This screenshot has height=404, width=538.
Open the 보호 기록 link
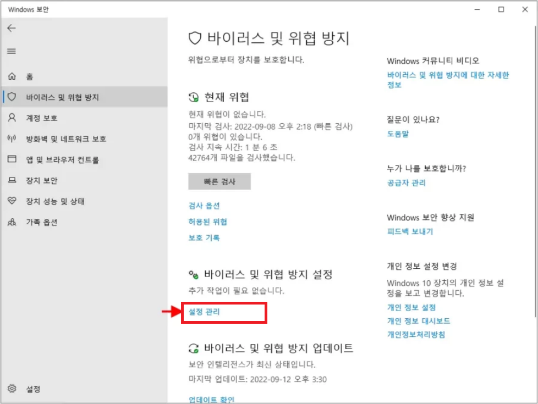[x=204, y=237]
